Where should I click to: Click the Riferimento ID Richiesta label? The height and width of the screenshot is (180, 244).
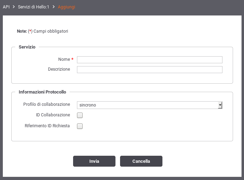(47, 126)
